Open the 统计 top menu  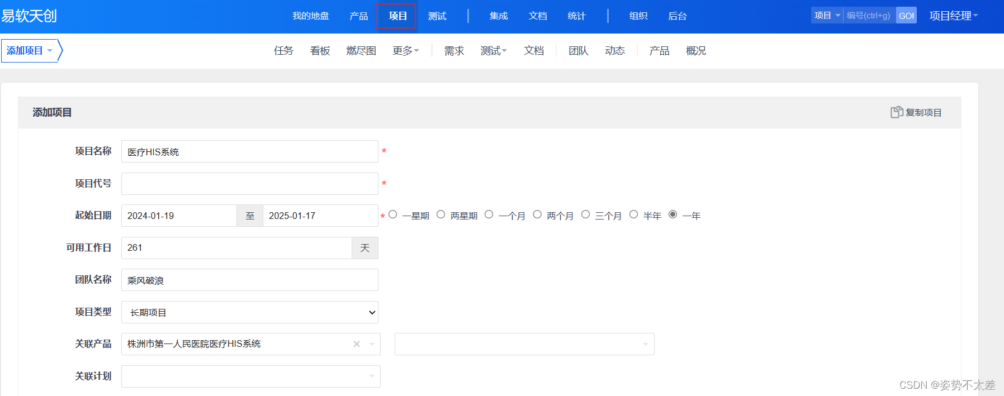pyautogui.click(x=576, y=16)
